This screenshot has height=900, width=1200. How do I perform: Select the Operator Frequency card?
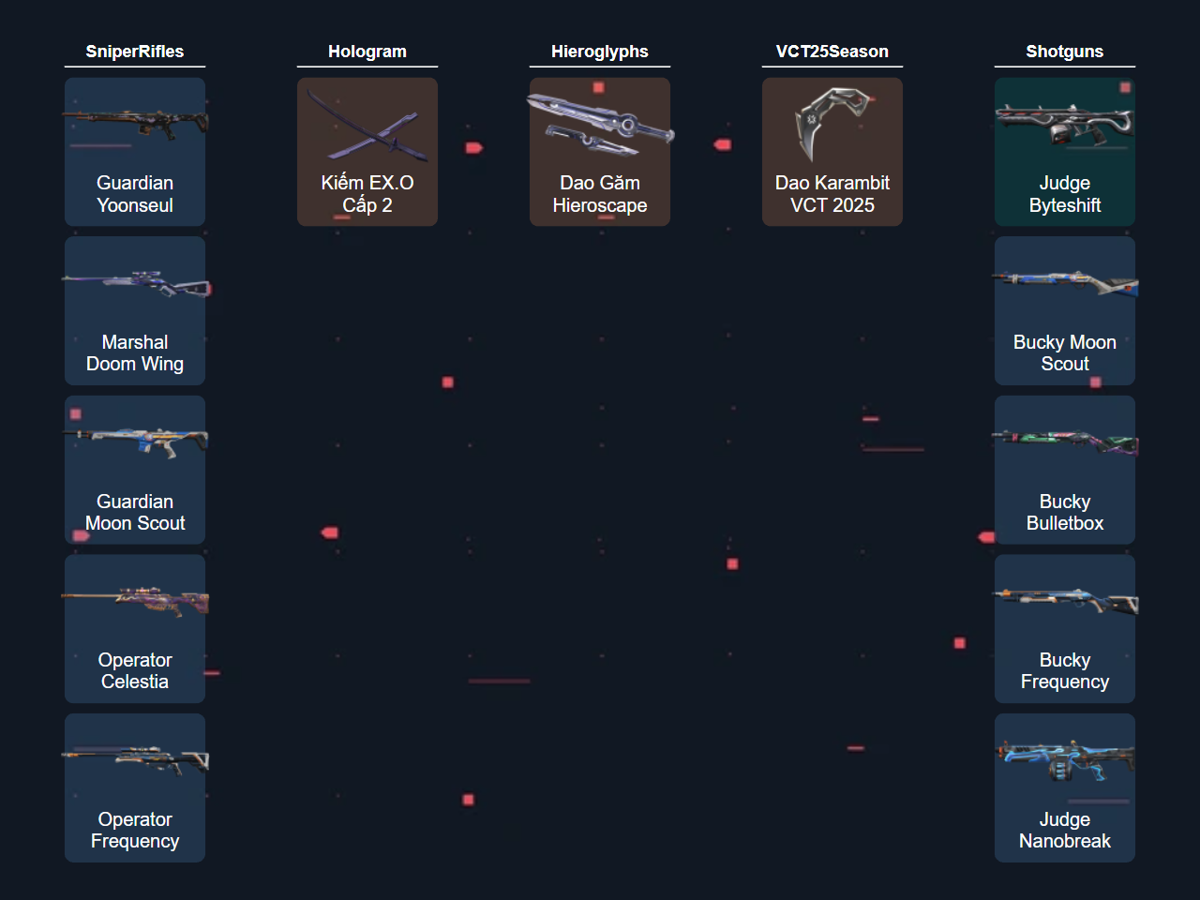[x=135, y=787]
